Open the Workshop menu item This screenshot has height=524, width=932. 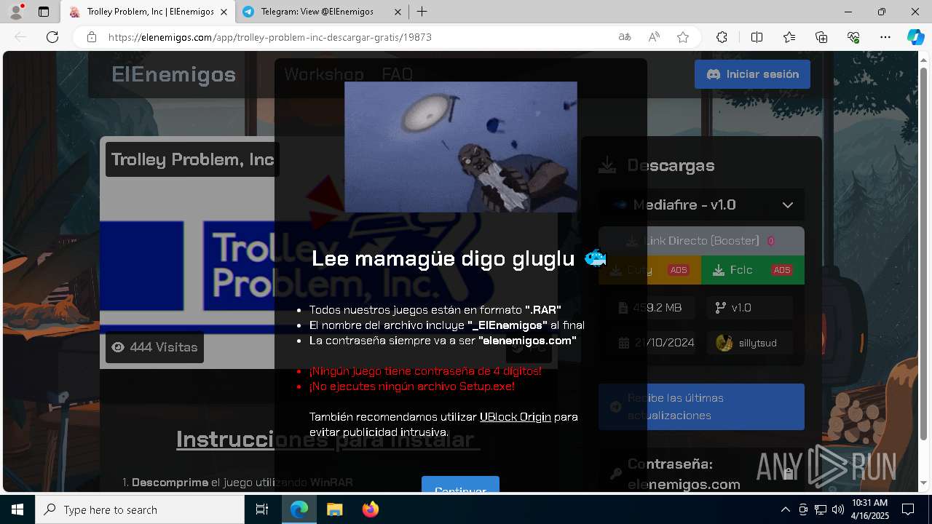324,74
